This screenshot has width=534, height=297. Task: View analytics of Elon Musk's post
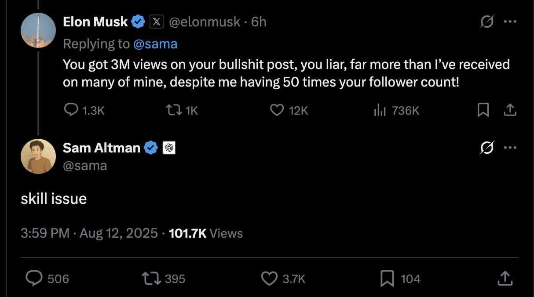tap(380, 110)
